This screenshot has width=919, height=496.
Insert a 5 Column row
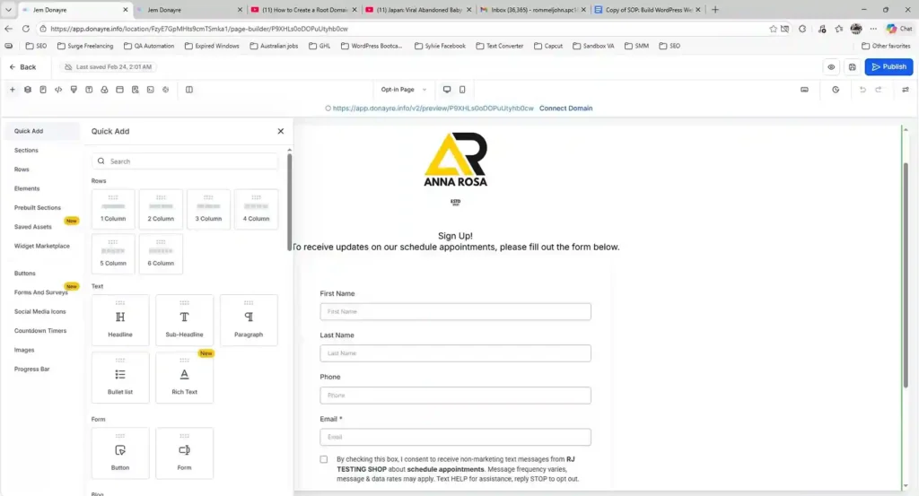113,254
